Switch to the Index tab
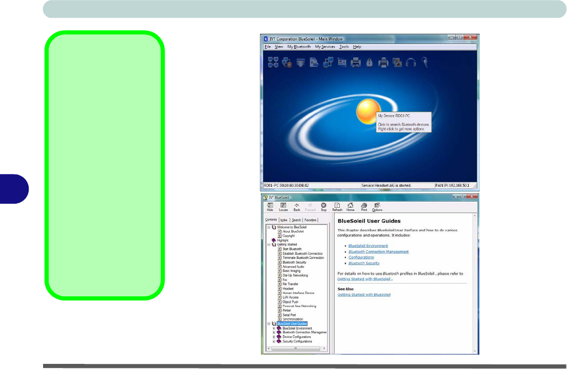 click(284, 220)
